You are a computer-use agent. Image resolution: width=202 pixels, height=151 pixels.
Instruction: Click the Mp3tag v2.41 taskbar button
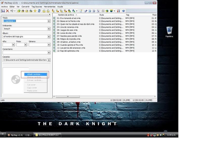[20, 135]
